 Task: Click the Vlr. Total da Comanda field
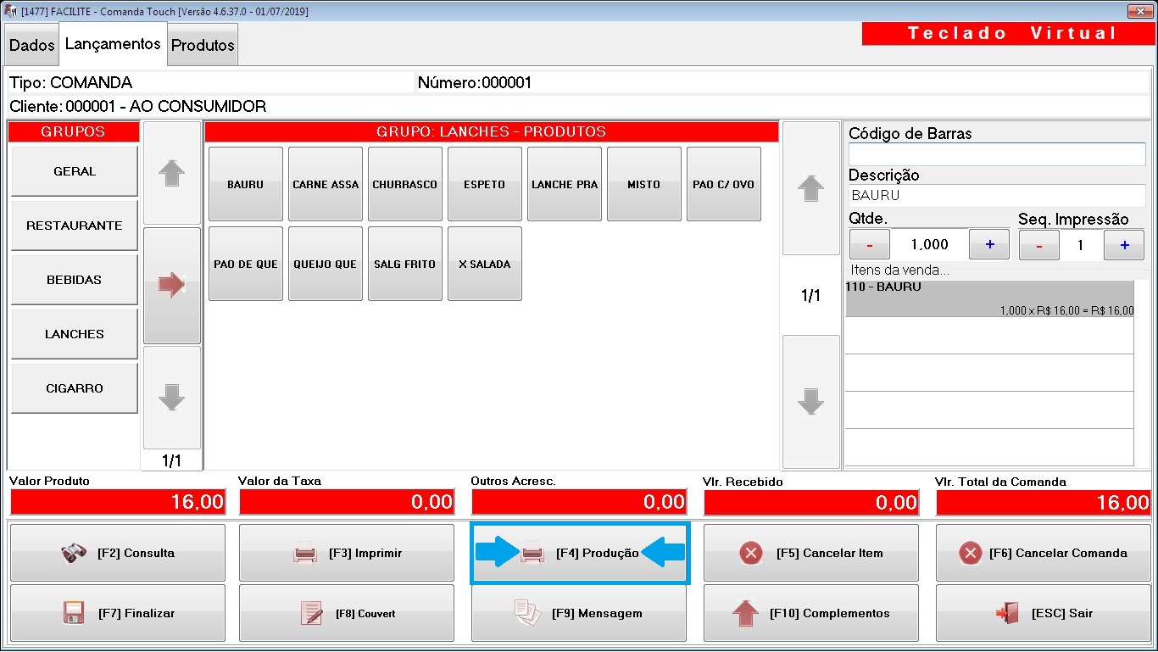click(1043, 502)
